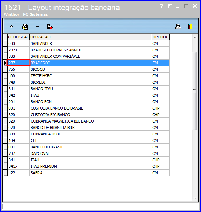Image resolution: width=201 pixels, height=212 pixels.
Task: Exit using the yellow door icon
Action: coord(190,27)
